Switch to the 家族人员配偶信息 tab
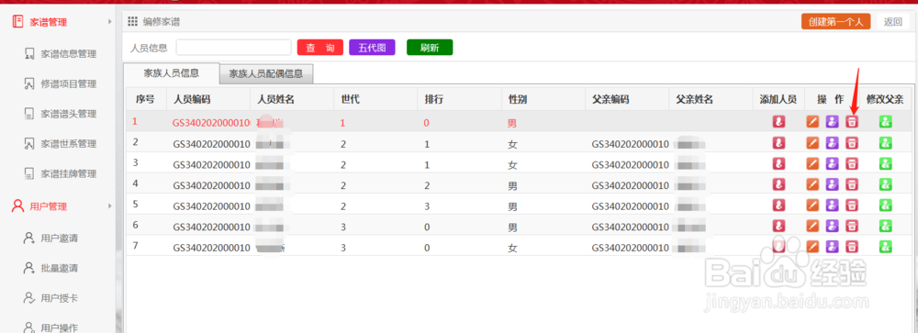This screenshot has width=918, height=333. pyautogui.click(x=266, y=73)
